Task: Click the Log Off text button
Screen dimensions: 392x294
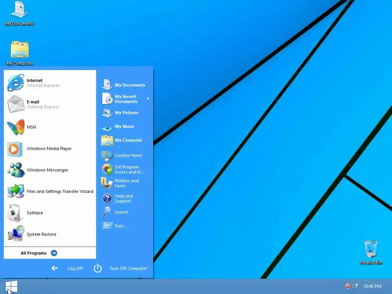Action: point(75,268)
